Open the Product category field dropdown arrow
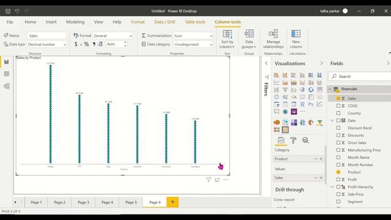 pos(316,159)
